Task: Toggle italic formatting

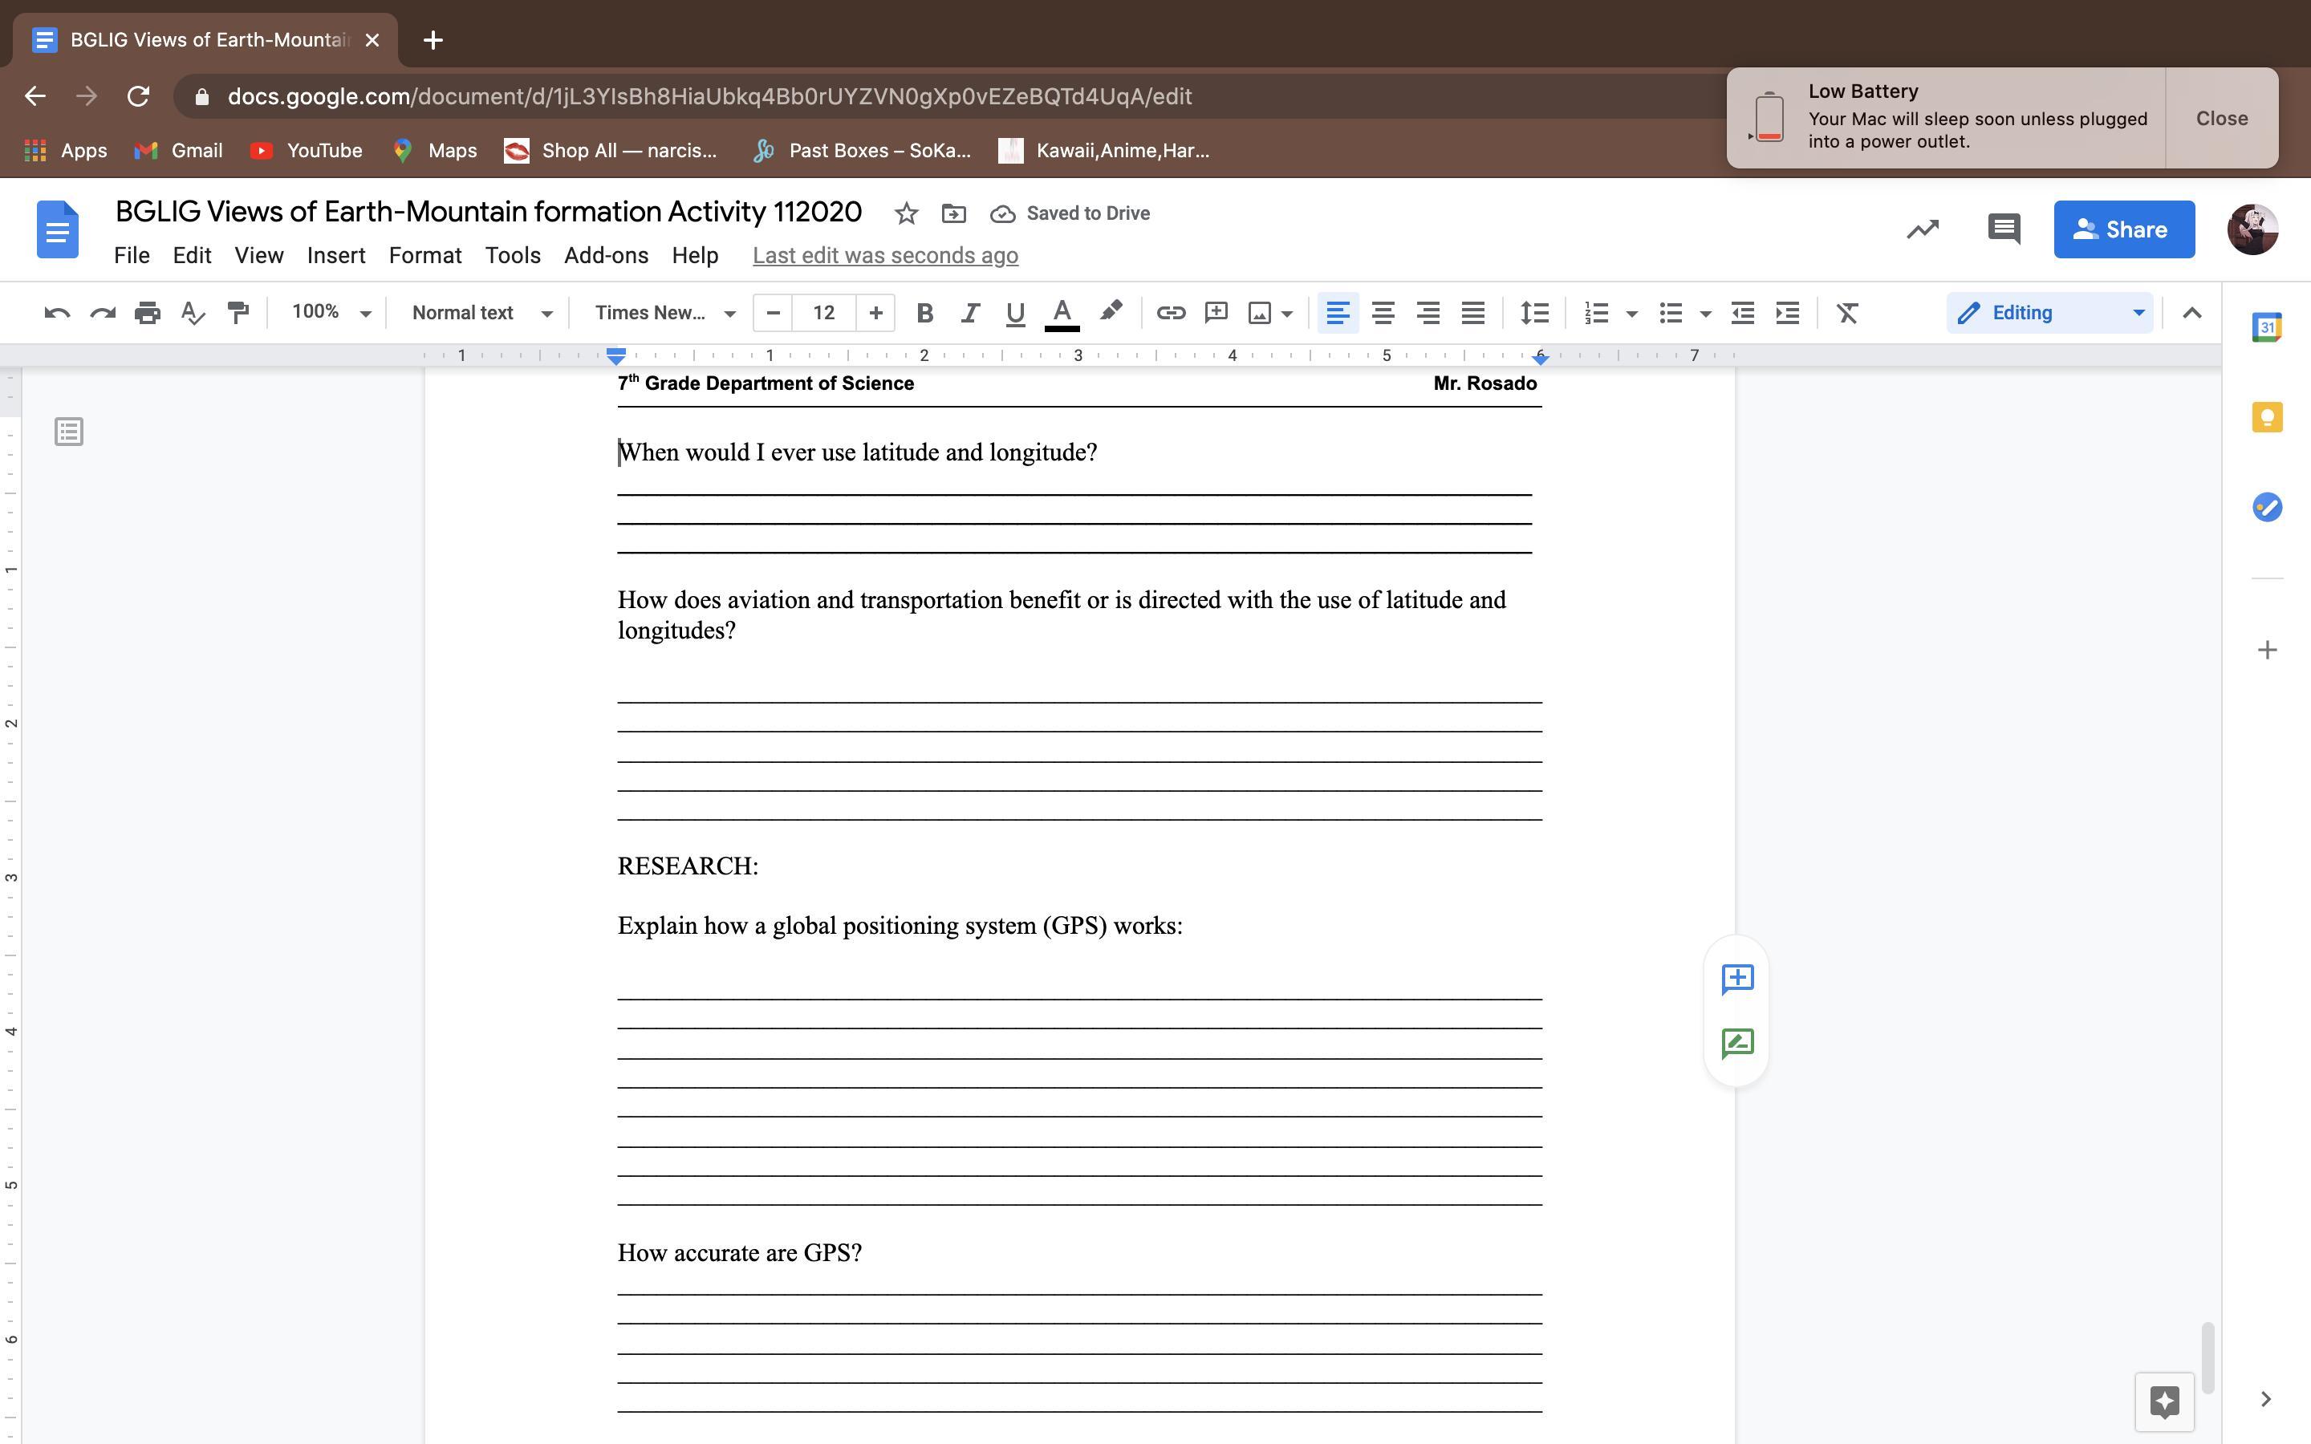Action: pyautogui.click(x=969, y=313)
